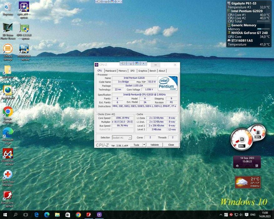Click pin icon on CPU-Z title bar overlay

123,64
